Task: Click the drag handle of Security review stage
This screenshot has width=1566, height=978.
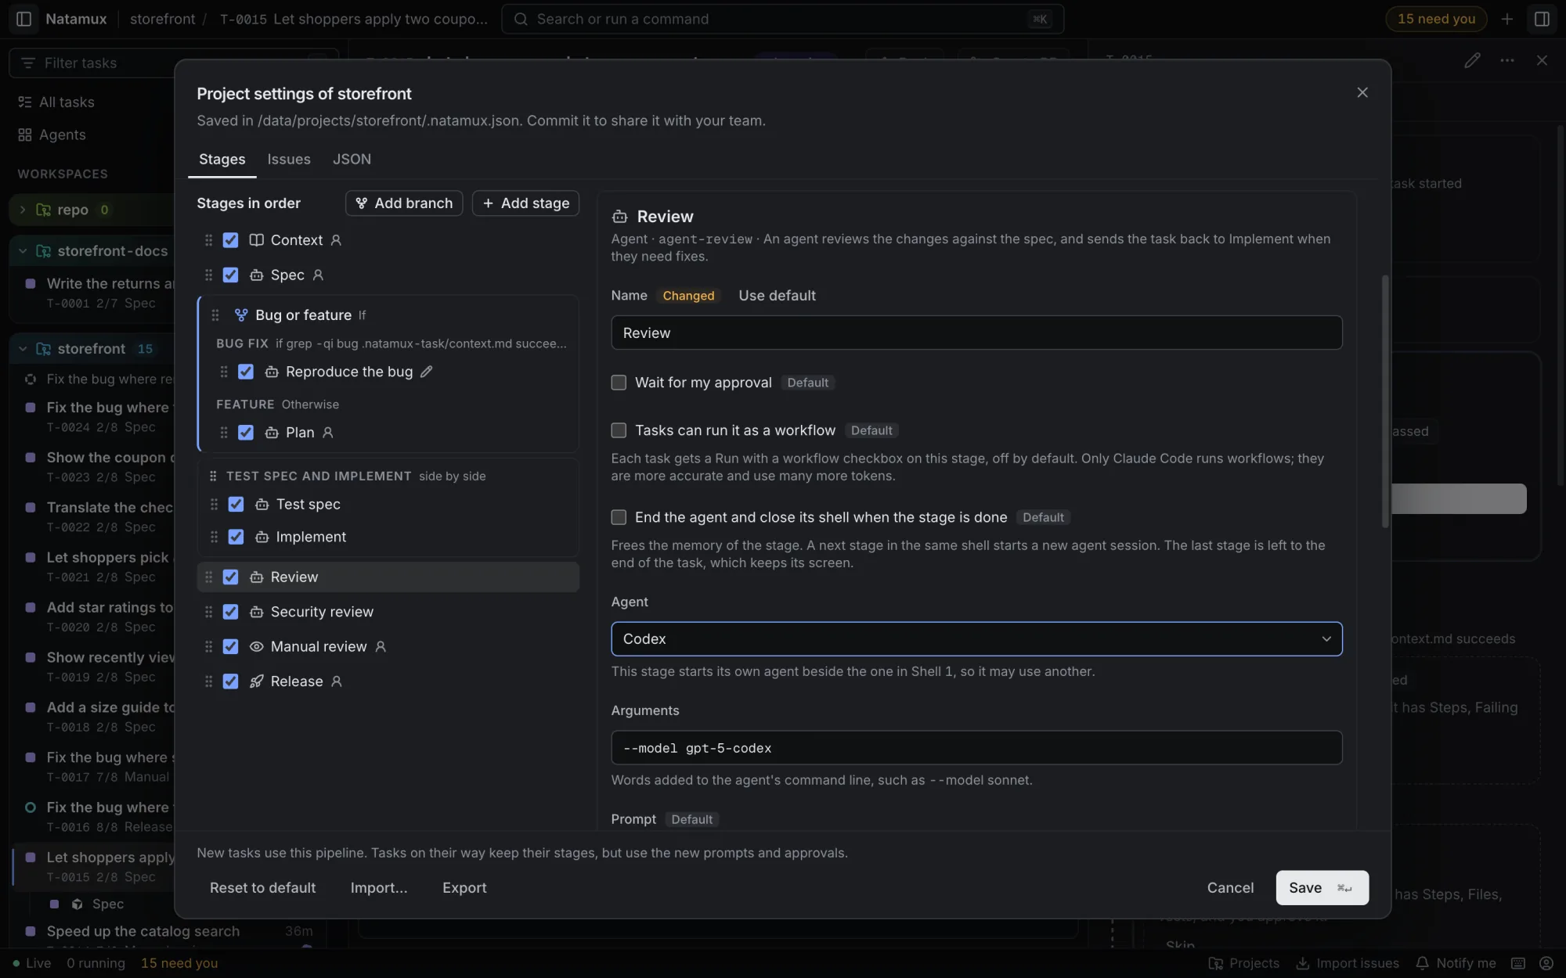Action: pyautogui.click(x=208, y=612)
